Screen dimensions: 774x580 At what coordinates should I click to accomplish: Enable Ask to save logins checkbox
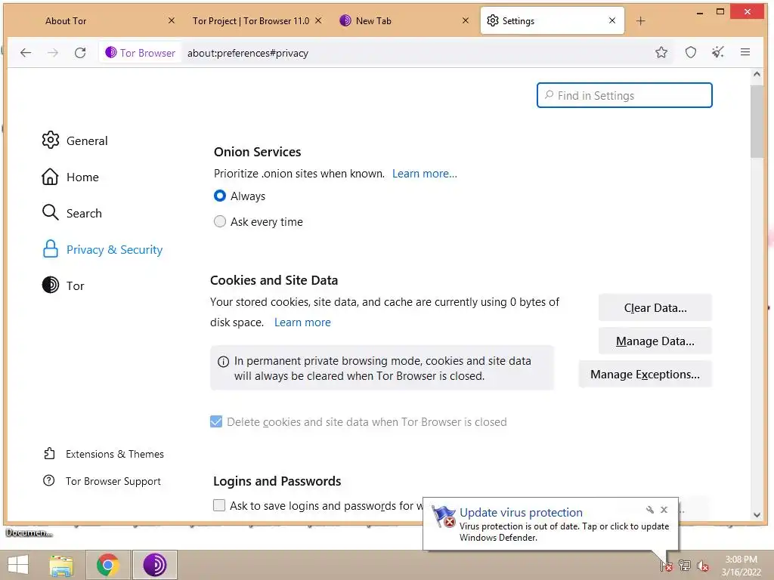(x=219, y=505)
